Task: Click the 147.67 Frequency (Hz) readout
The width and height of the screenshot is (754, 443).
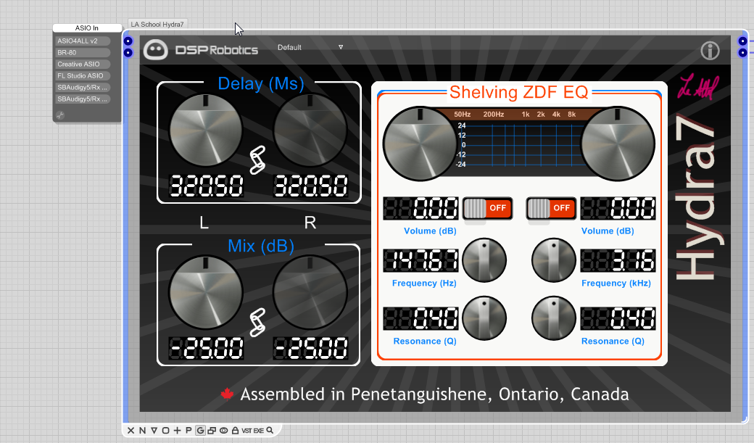Action: click(420, 261)
